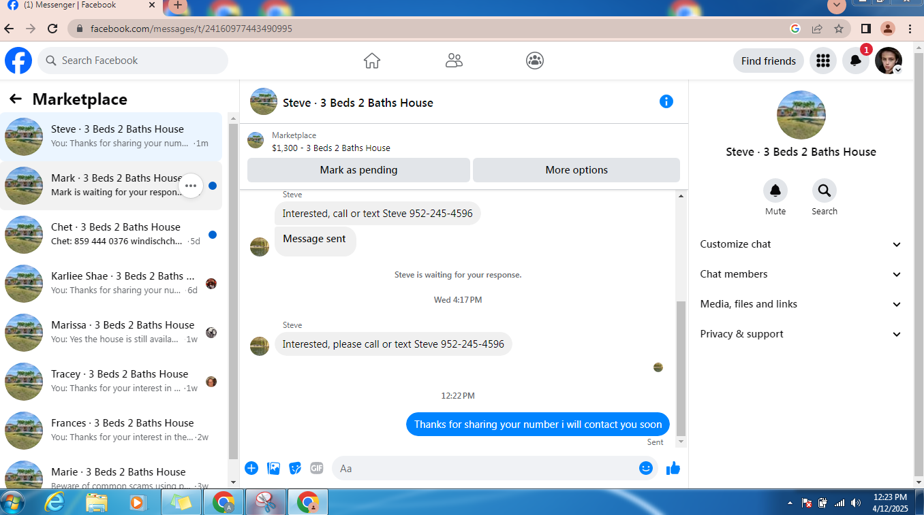
Task: Open Karliee Shae conversation in the list
Action: pos(111,284)
